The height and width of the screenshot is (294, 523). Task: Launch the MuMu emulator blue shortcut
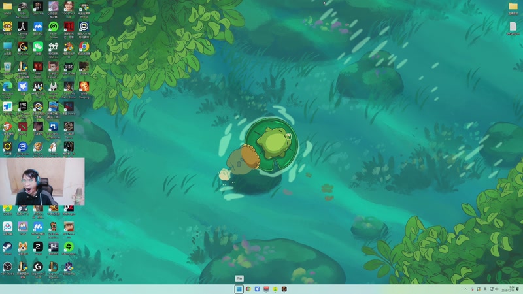tap(38, 227)
